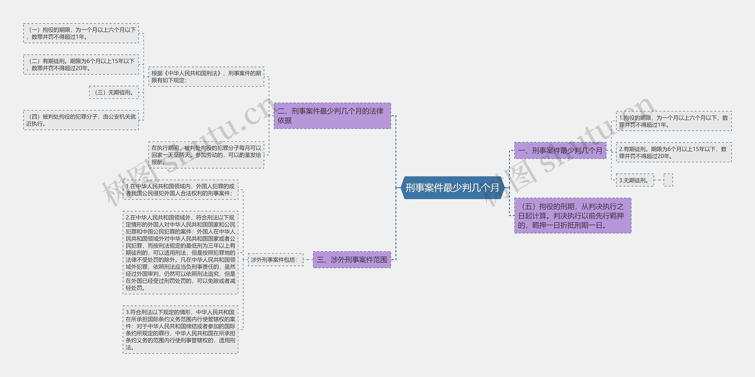This screenshot has width=755, height=377.
Task: Click the node （二）有期徒刑
Action: pyautogui.click(x=81, y=65)
